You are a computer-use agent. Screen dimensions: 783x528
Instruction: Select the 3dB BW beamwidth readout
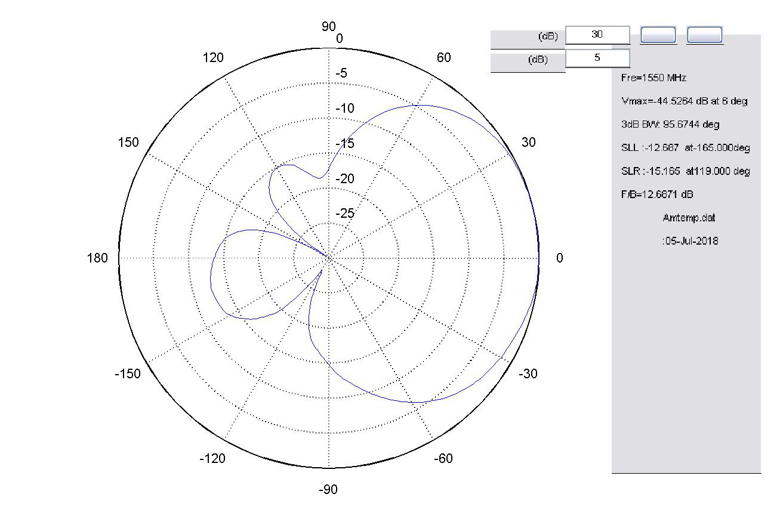pyautogui.click(x=670, y=125)
